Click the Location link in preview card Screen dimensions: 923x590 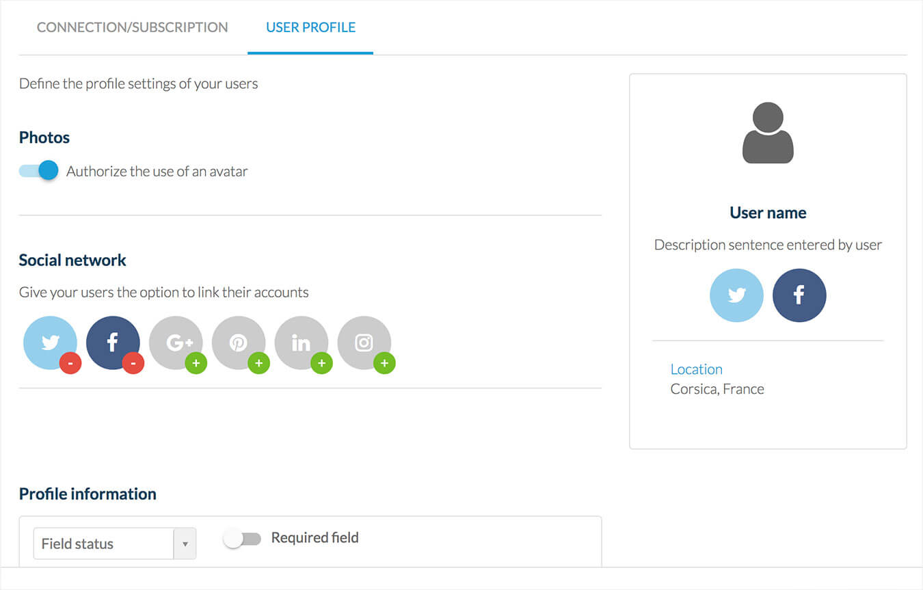(x=696, y=369)
